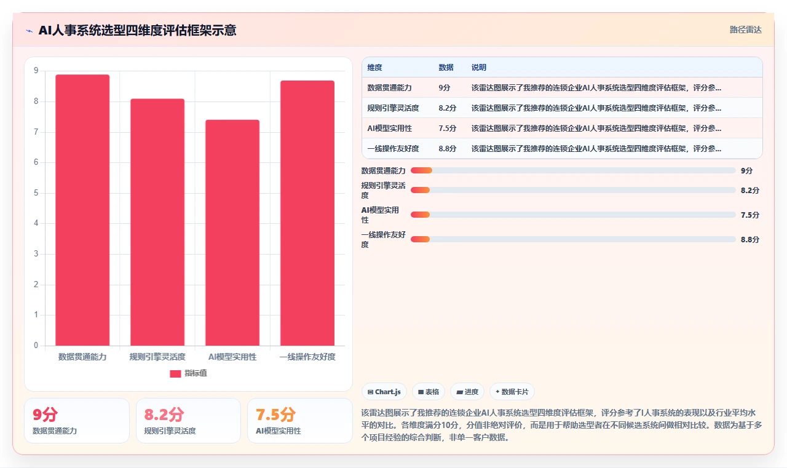The image size is (787, 468).
Task: Click the 一线操作友好度 bar in chart
Action: click(x=307, y=213)
